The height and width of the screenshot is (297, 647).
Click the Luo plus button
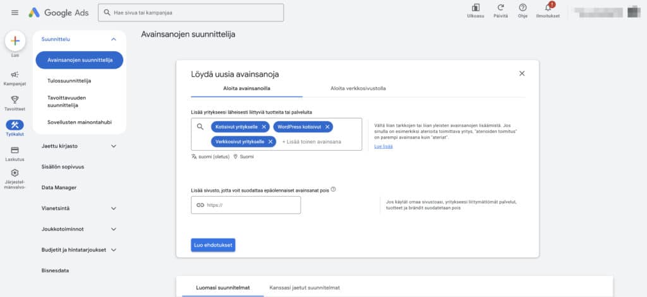click(x=15, y=40)
